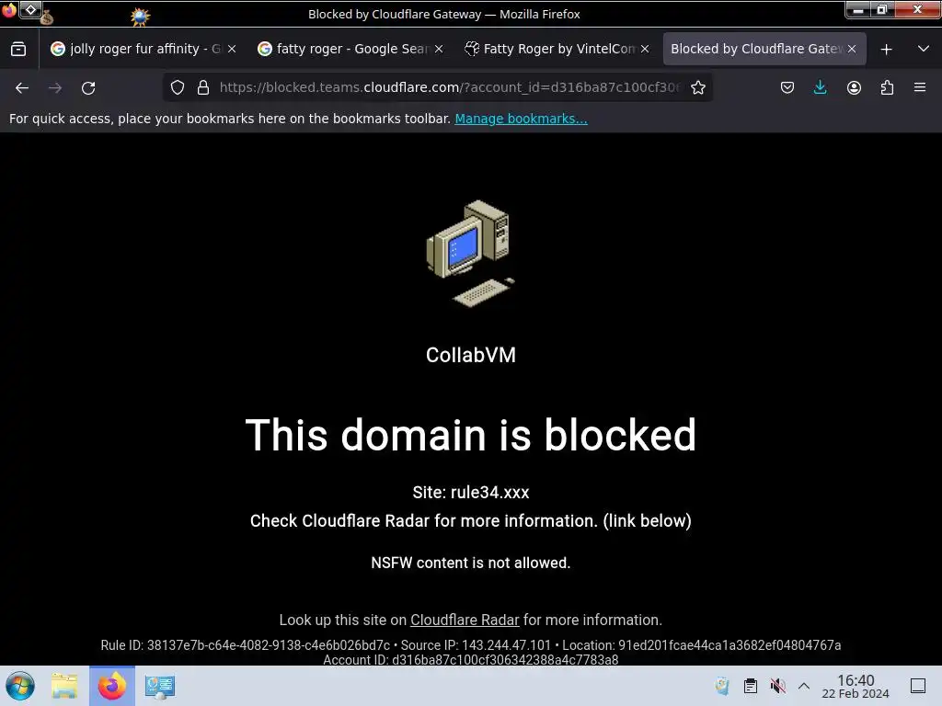Show hidden system tray icons
The image size is (942, 706).
pyautogui.click(x=804, y=686)
